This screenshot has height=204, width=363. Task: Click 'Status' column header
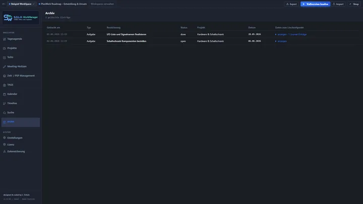pyautogui.click(x=184, y=28)
